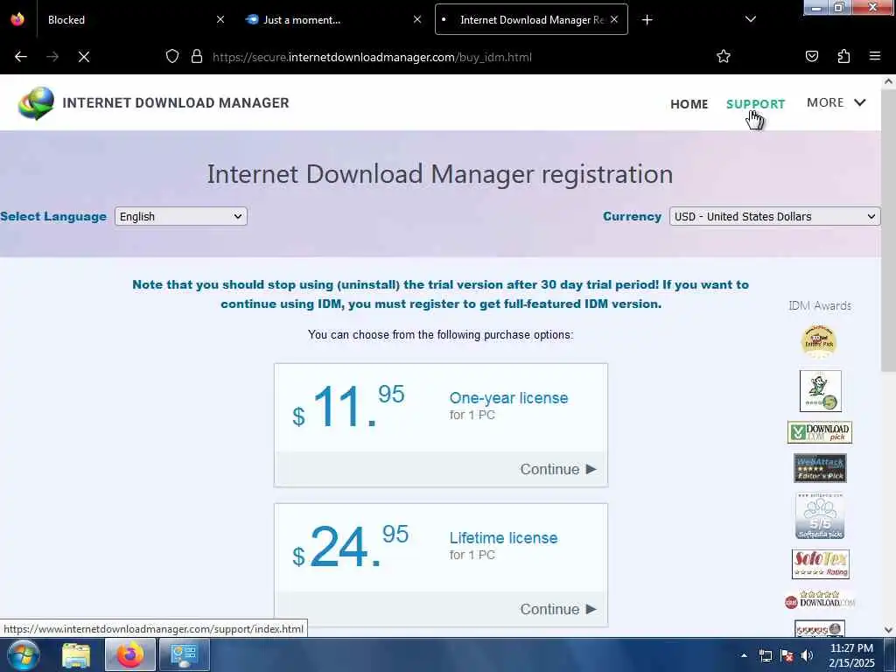Click the INTERNET DOWNLOAD MANAGER header text
This screenshot has height=672, width=896.
pyautogui.click(x=175, y=103)
